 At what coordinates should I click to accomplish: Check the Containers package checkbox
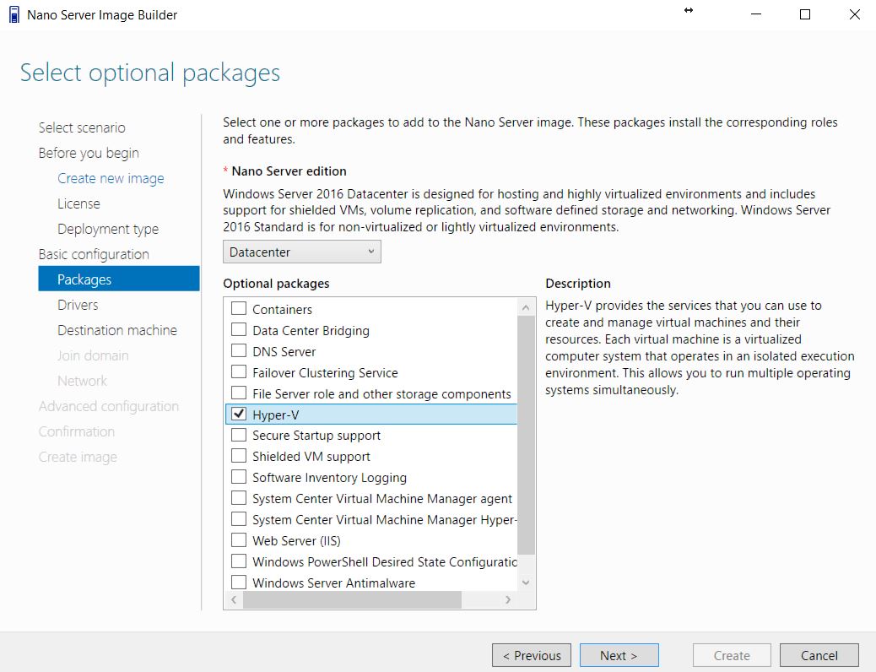pyautogui.click(x=239, y=309)
